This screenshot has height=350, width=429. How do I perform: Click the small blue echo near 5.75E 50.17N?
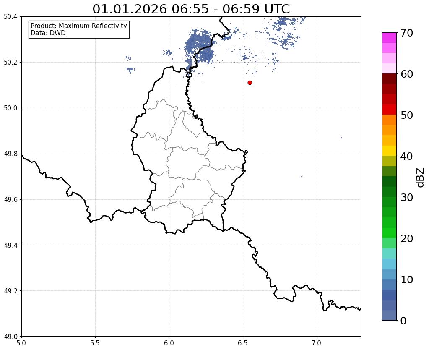click(131, 70)
